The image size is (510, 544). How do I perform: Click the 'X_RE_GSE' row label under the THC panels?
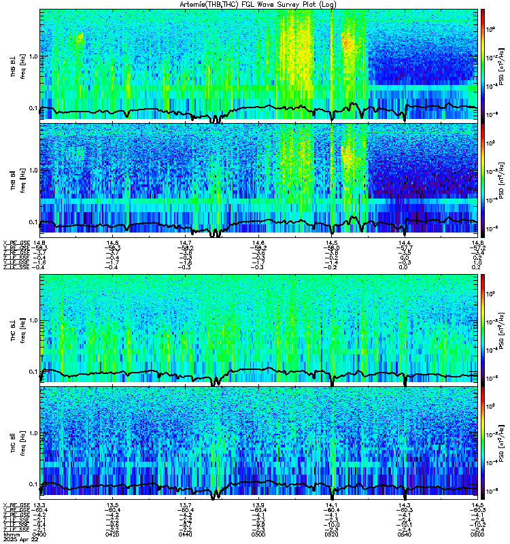[x=16, y=505]
